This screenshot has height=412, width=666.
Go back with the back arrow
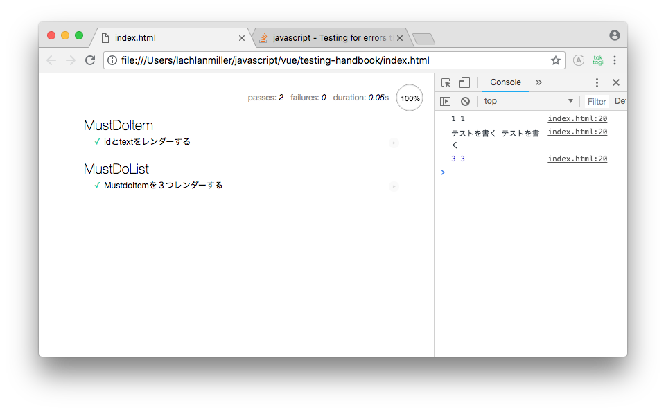pos(51,60)
